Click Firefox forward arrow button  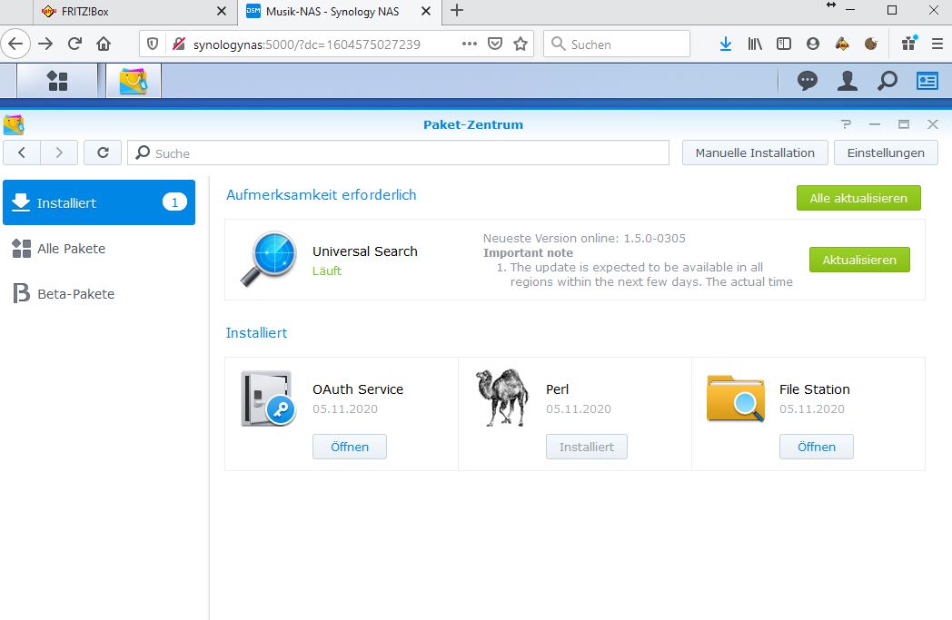click(x=45, y=44)
